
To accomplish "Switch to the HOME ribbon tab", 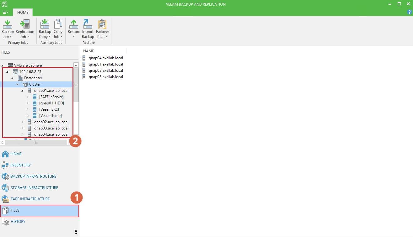I will tap(23, 13).
